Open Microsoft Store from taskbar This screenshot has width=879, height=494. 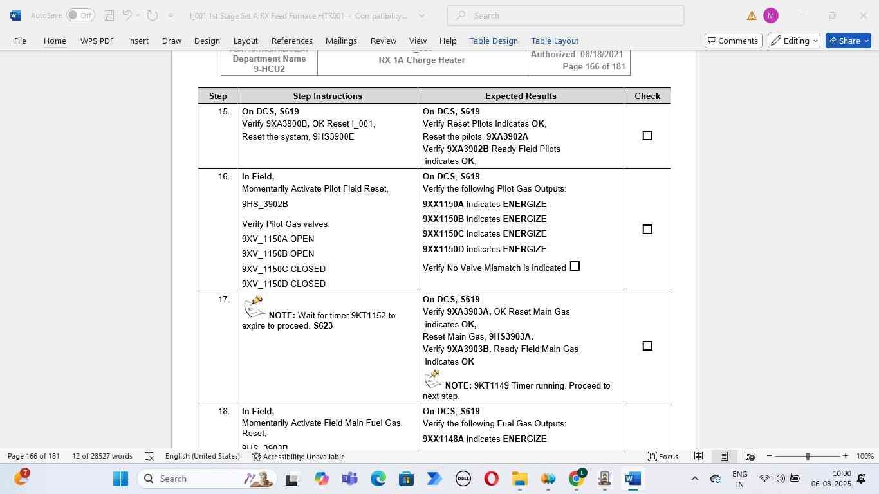point(406,479)
